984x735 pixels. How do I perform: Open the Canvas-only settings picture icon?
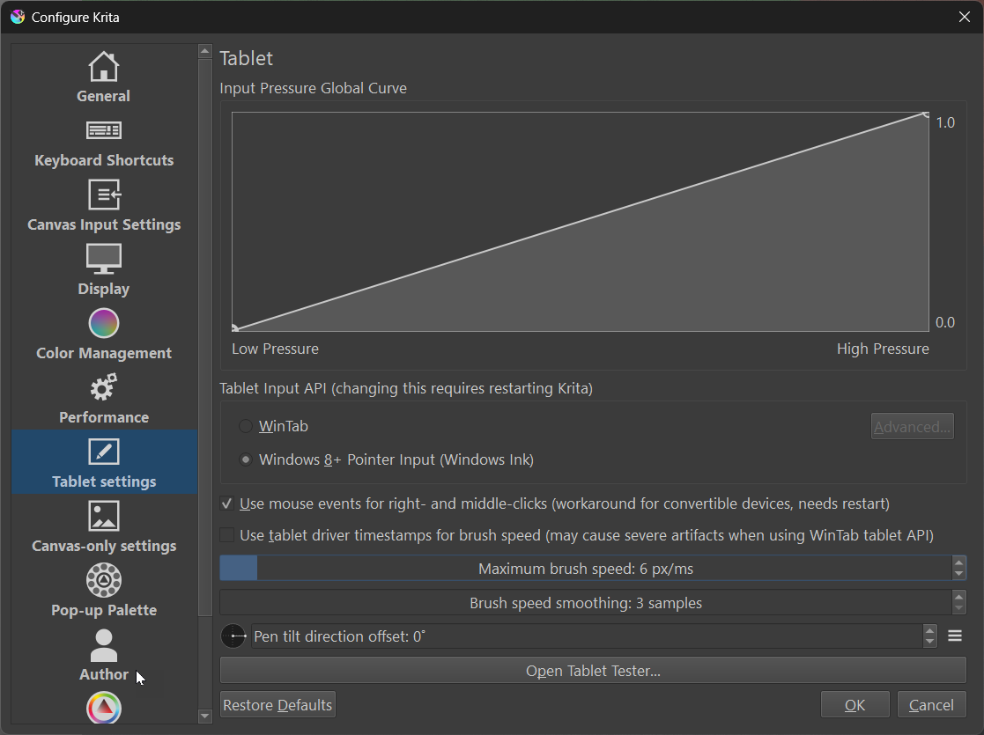(x=104, y=516)
